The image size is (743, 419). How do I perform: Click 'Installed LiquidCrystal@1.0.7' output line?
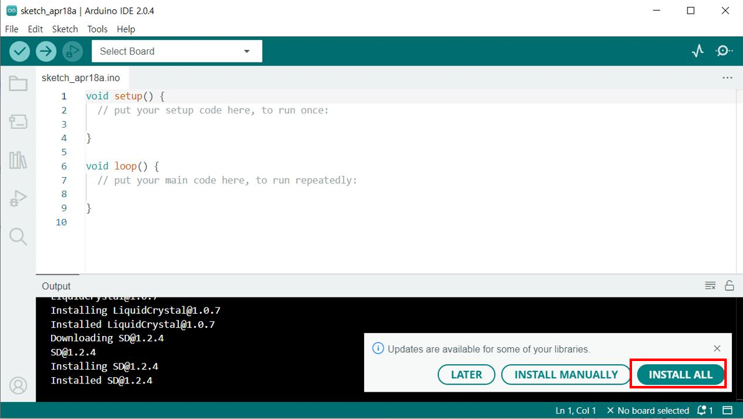(x=133, y=325)
